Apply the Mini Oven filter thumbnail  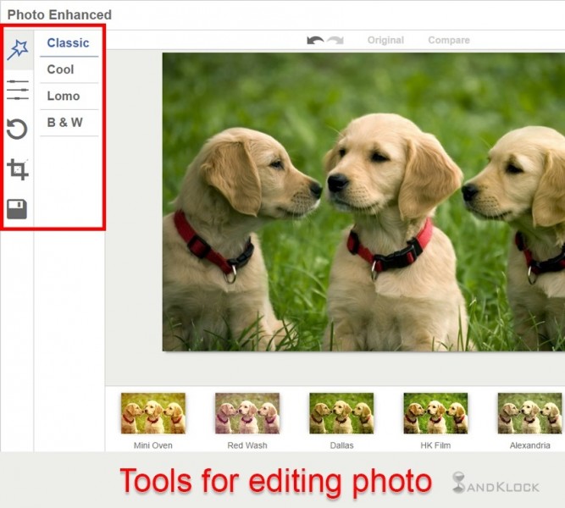tap(153, 413)
